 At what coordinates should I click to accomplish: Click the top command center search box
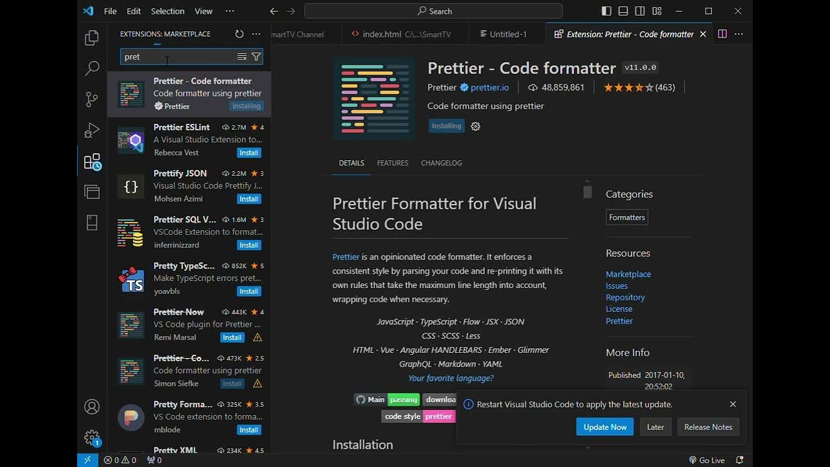coord(434,11)
